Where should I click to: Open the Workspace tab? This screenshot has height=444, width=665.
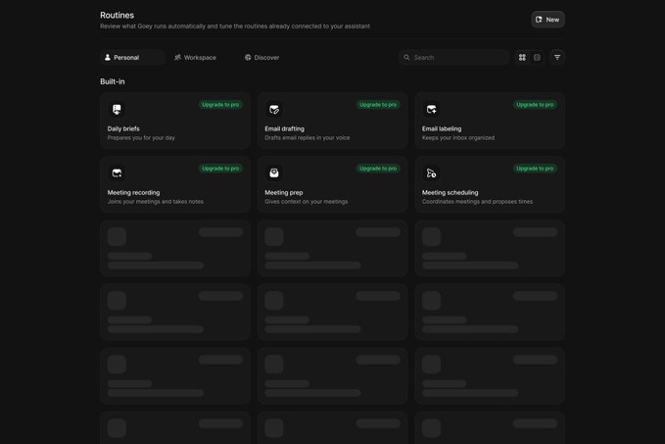click(196, 57)
